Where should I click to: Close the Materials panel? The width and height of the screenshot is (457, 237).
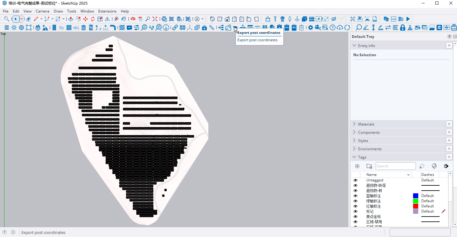point(449,124)
